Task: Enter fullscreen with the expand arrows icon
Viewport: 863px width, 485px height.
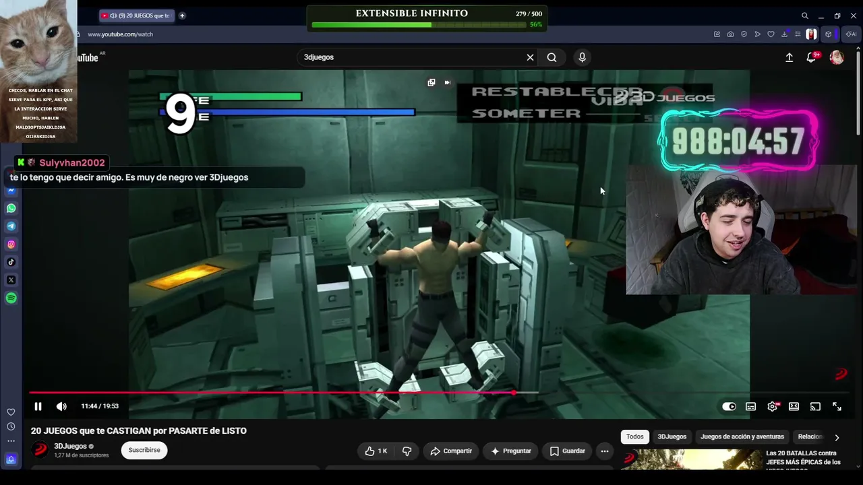Action: [x=837, y=406]
